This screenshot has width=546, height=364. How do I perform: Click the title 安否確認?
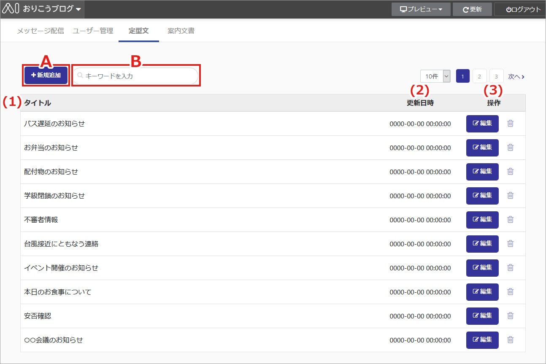(38, 316)
